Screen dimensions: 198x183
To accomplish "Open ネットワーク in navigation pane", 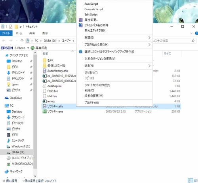I will point(13,172).
